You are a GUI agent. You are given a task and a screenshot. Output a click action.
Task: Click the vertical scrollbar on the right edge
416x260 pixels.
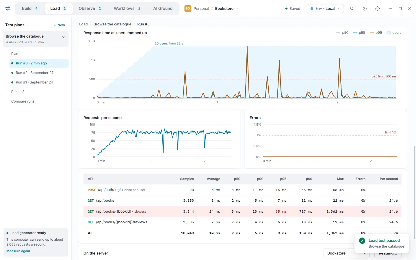(x=415, y=192)
